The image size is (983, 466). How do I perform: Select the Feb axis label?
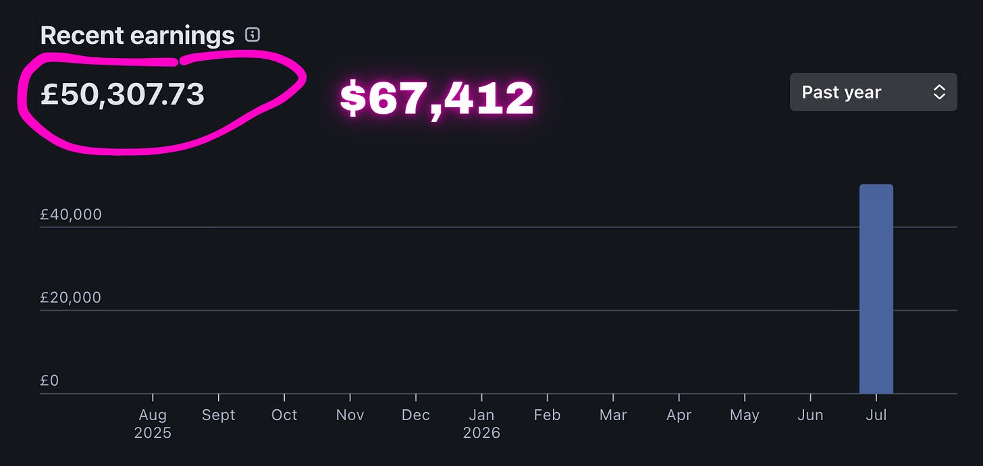(547, 415)
